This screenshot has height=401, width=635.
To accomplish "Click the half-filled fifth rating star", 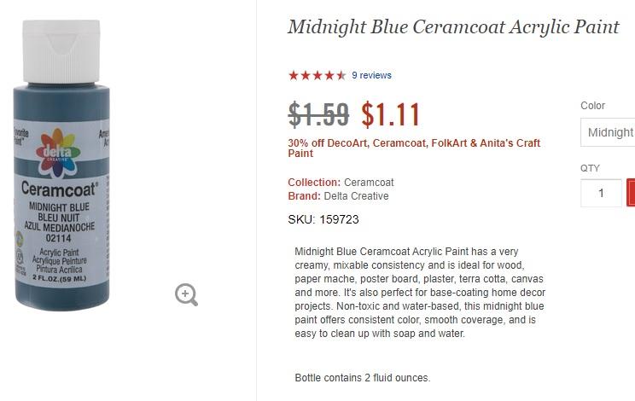I will point(341,75).
